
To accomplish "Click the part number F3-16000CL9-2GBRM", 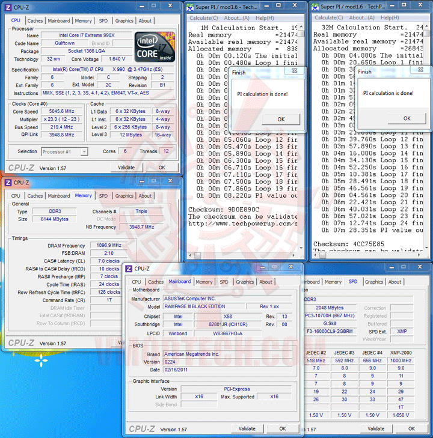I will click(330, 331).
